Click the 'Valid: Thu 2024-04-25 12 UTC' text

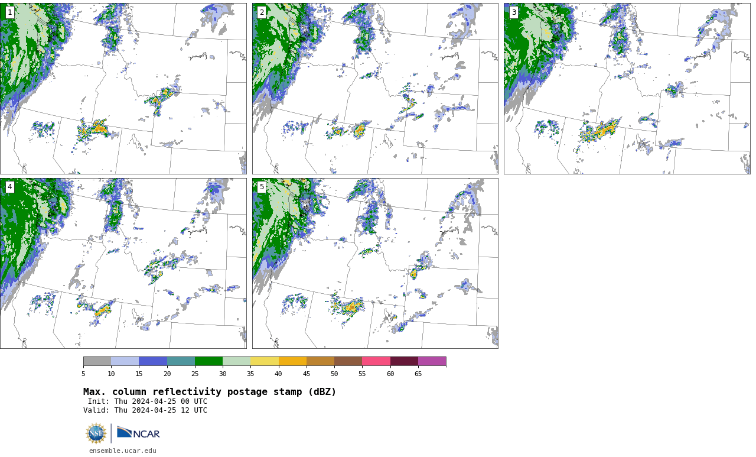coord(145,410)
